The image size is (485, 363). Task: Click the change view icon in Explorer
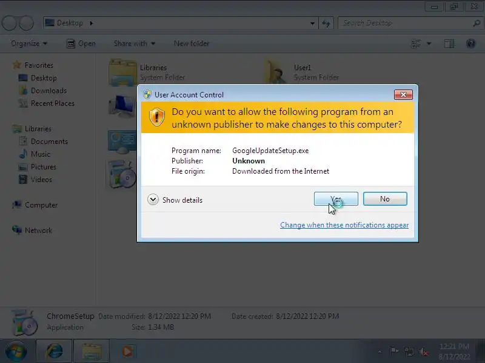(x=416, y=44)
